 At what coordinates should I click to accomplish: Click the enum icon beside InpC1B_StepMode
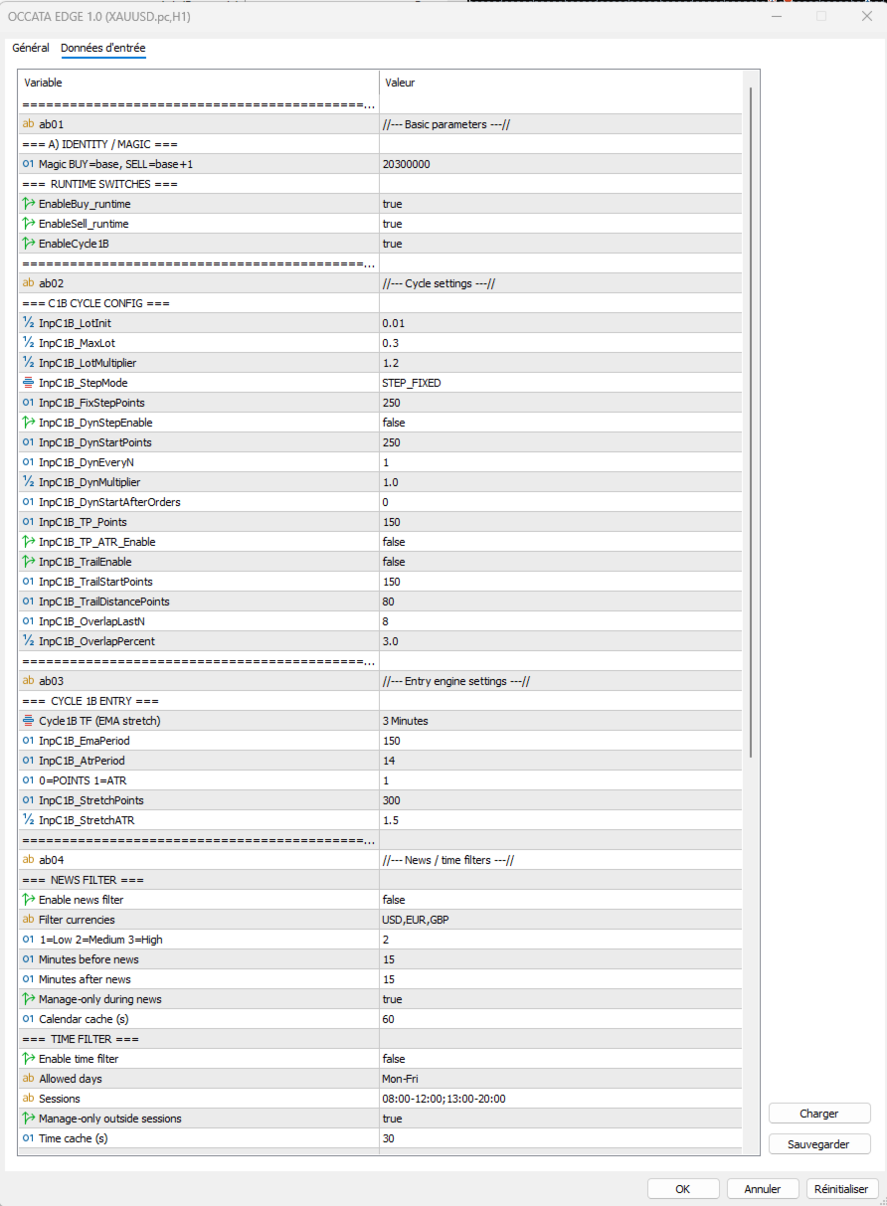coord(28,383)
